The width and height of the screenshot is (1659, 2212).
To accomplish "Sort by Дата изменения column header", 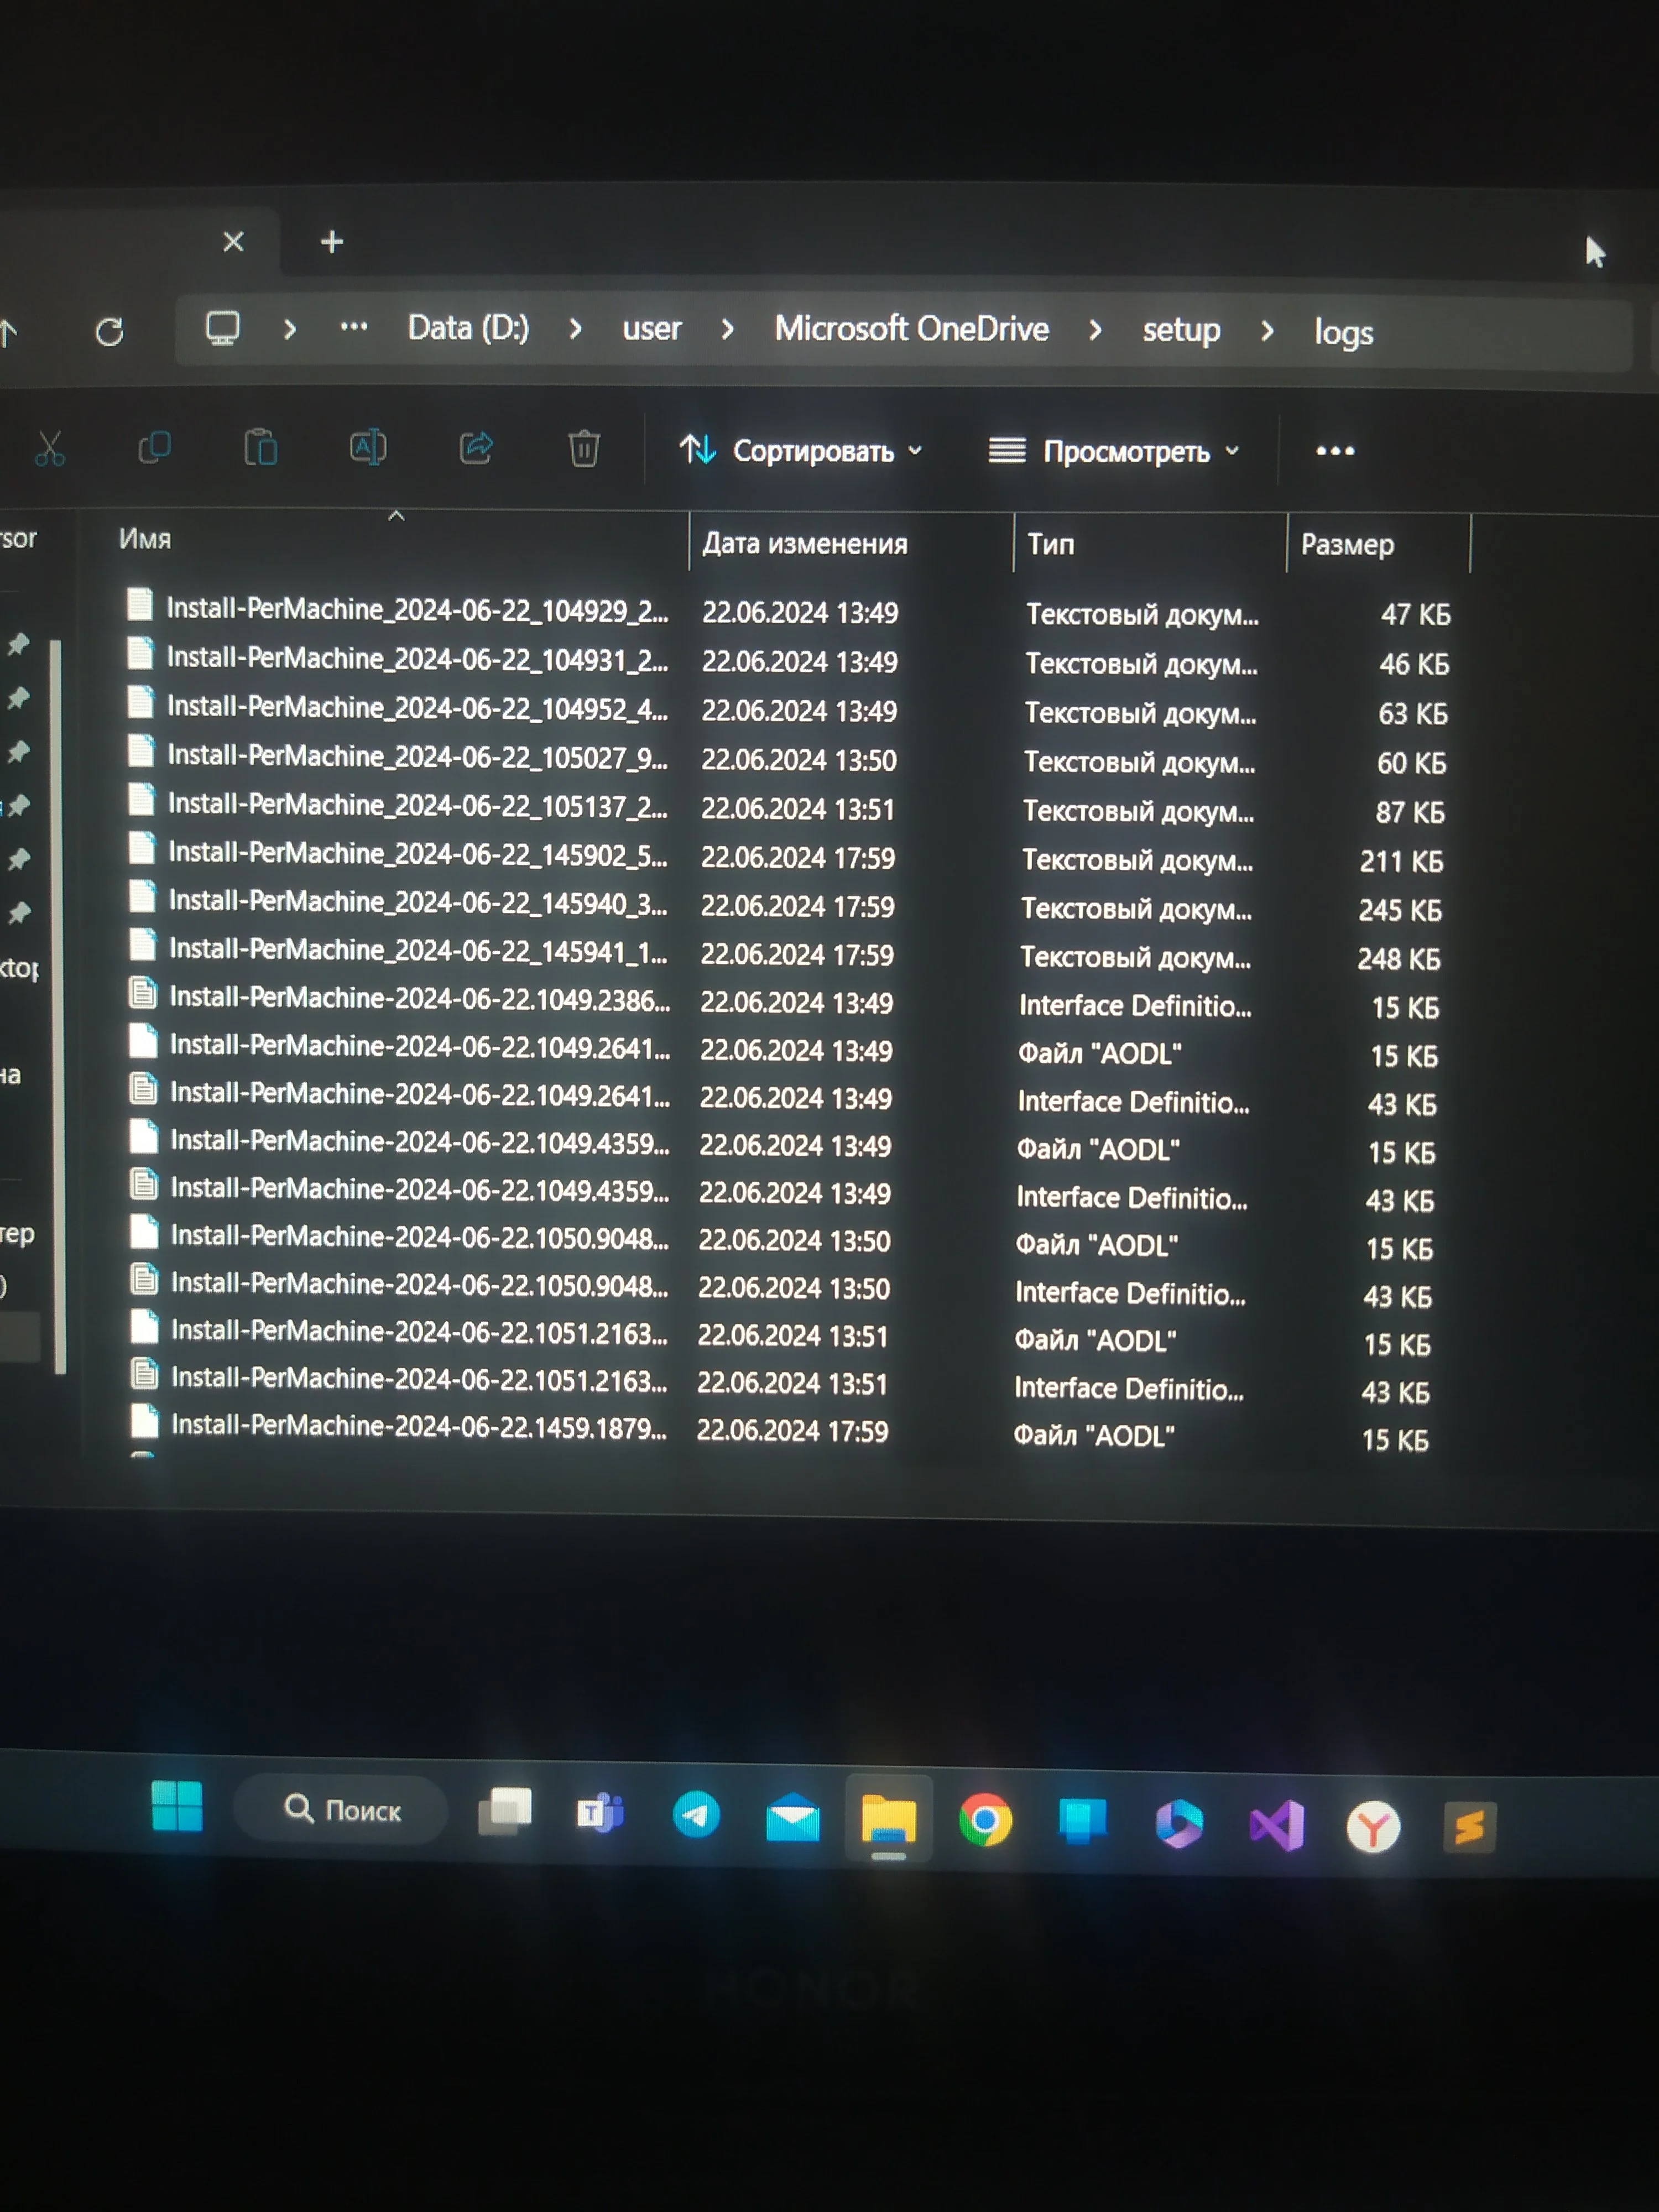I will [805, 544].
